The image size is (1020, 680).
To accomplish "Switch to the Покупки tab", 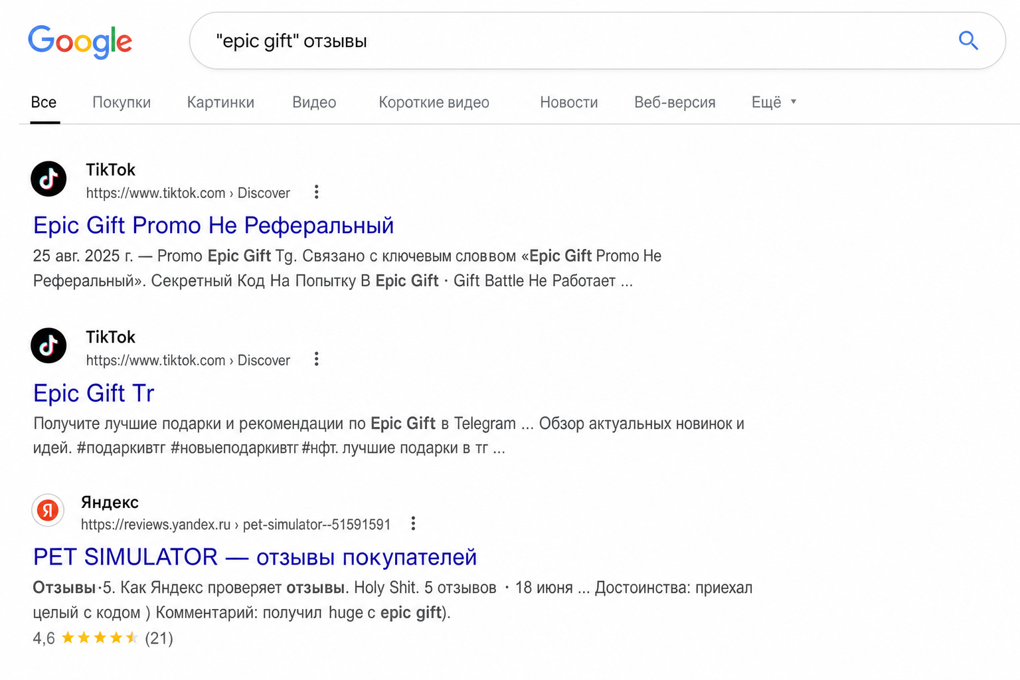I will [122, 102].
